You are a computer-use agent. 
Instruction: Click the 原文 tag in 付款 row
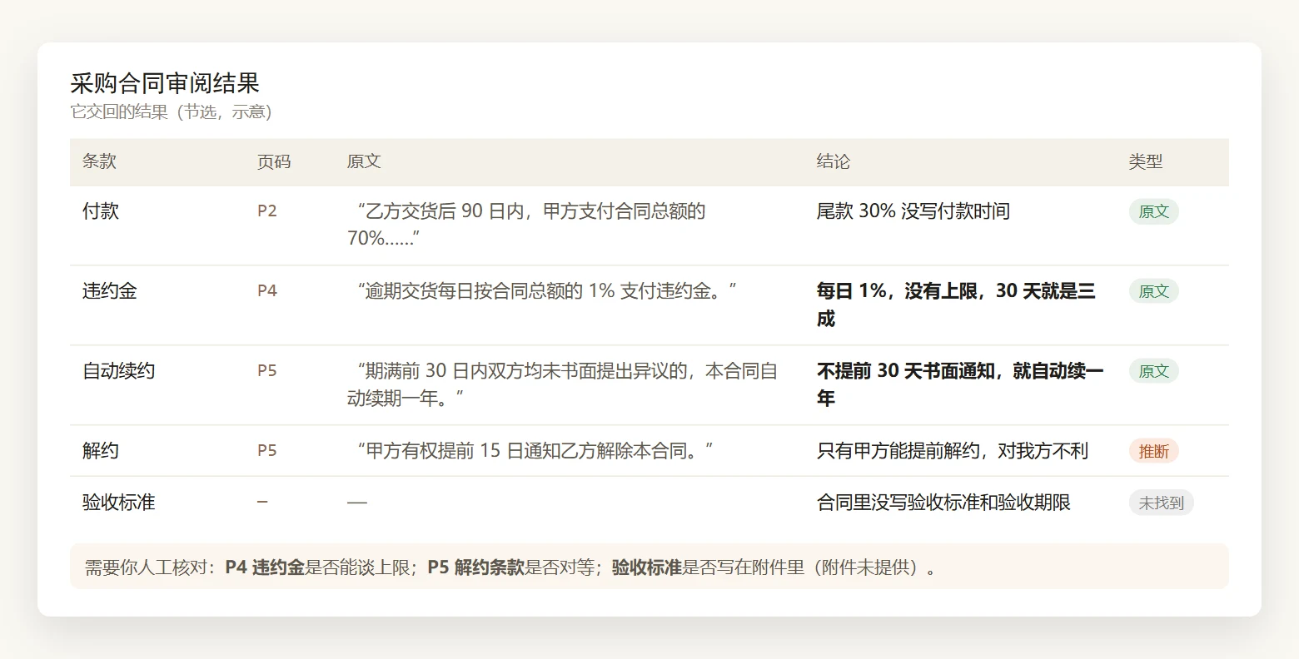coord(1154,211)
